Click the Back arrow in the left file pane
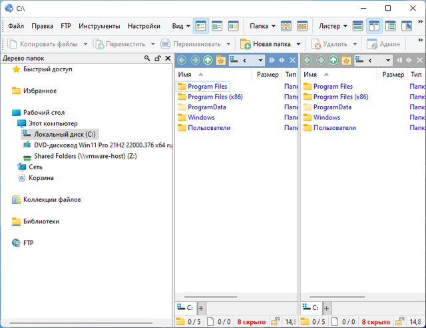Screen dimensions: 426x328 [182, 60]
